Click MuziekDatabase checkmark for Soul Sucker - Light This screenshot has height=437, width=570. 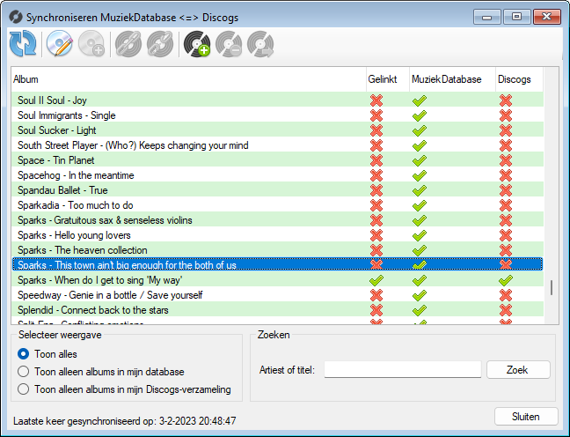[419, 130]
